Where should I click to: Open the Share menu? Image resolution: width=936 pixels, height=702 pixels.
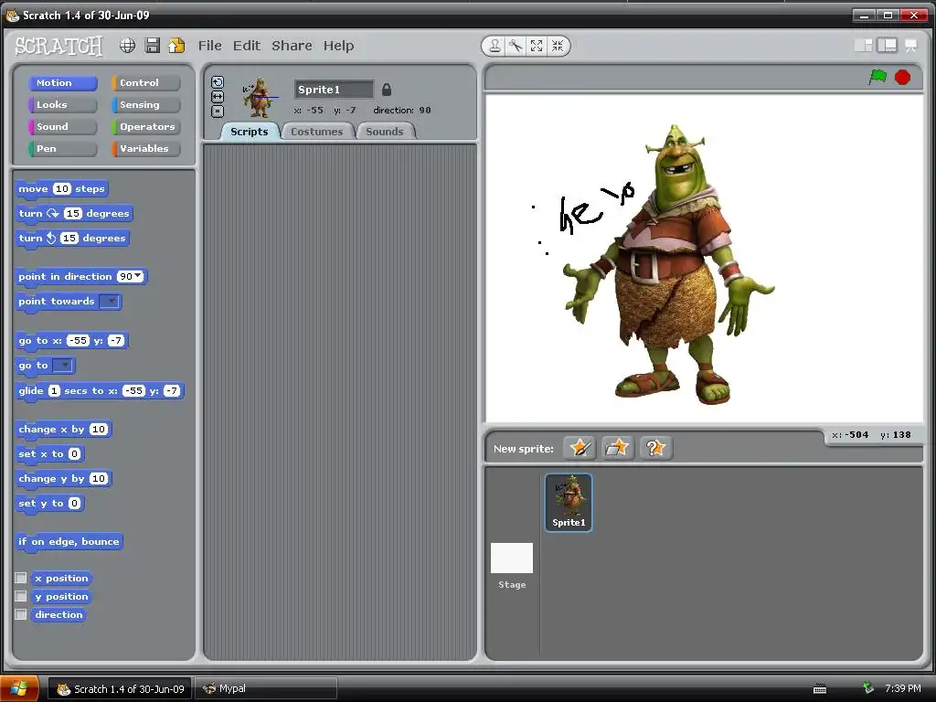(292, 46)
